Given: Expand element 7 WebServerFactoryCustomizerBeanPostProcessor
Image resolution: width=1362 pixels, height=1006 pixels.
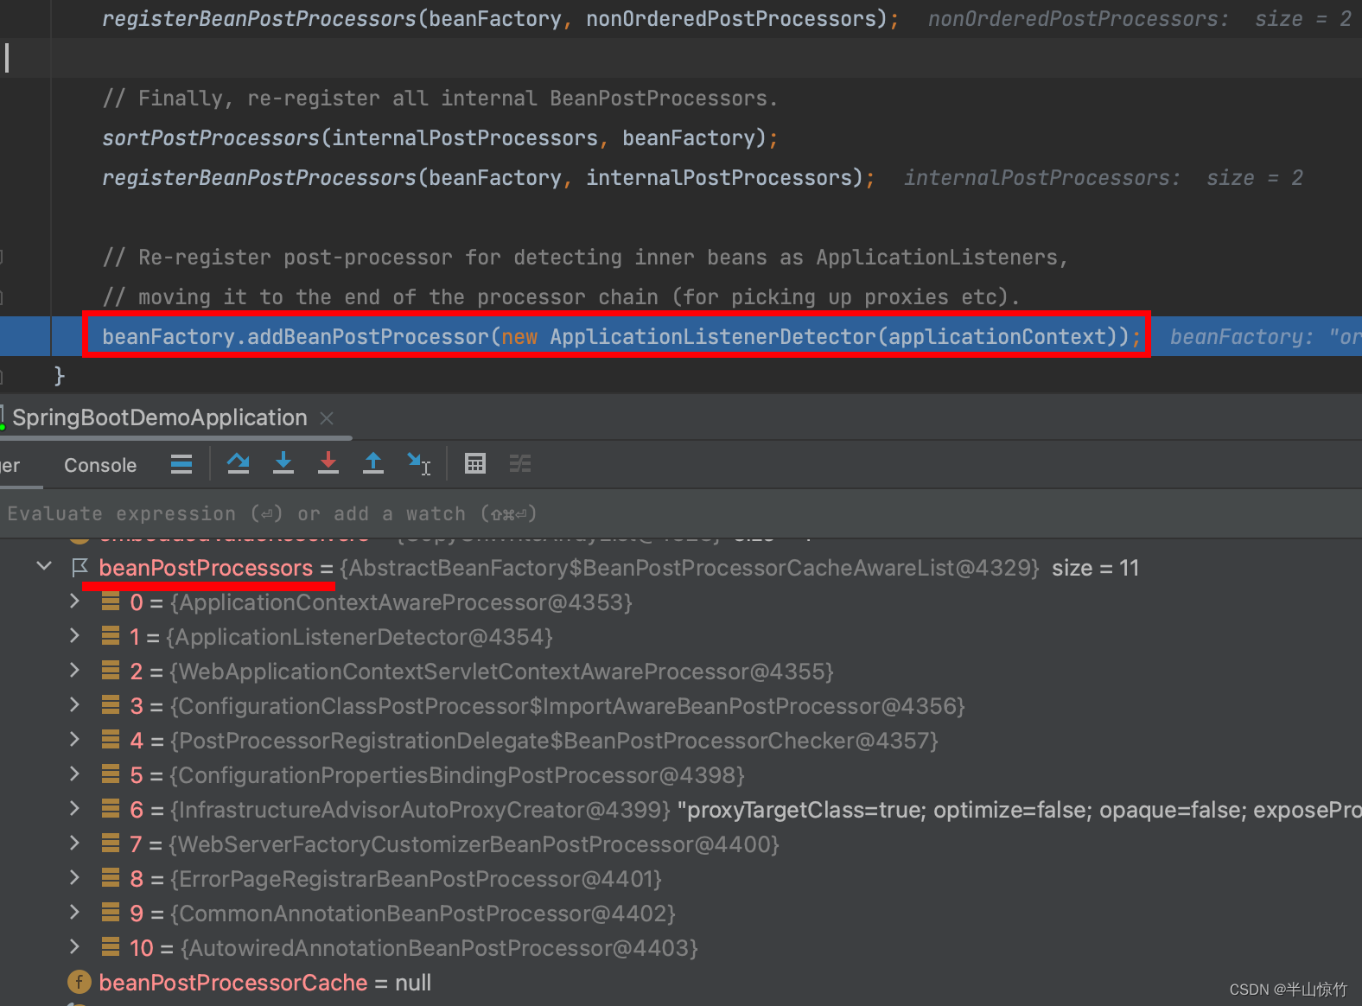Looking at the screenshot, I should point(75,844).
